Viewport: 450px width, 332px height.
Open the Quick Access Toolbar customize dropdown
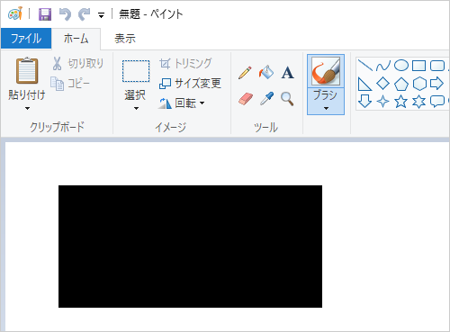click(x=101, y=15)
